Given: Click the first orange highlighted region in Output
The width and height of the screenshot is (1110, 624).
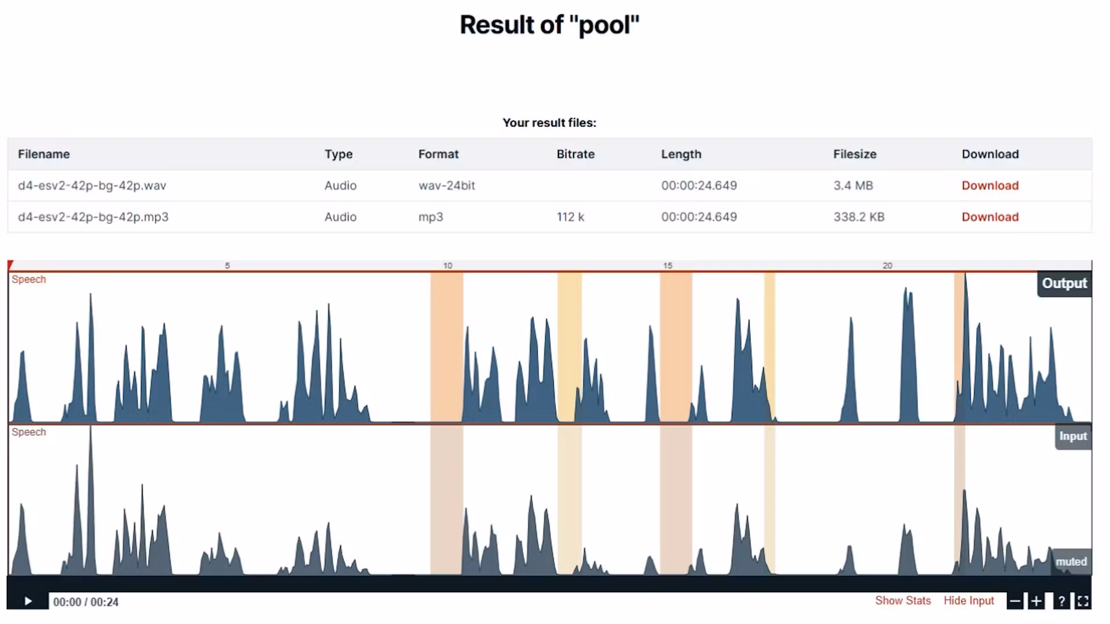Looking at the screenshot, I should [446, 347].
